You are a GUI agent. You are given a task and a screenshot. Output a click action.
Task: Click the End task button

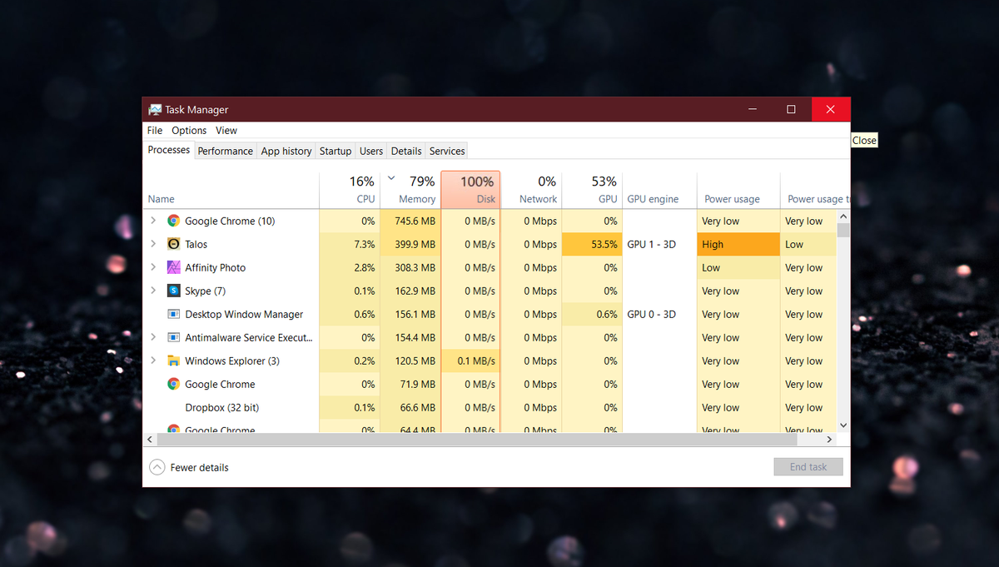pyautogui.click(x=808, y=466)
